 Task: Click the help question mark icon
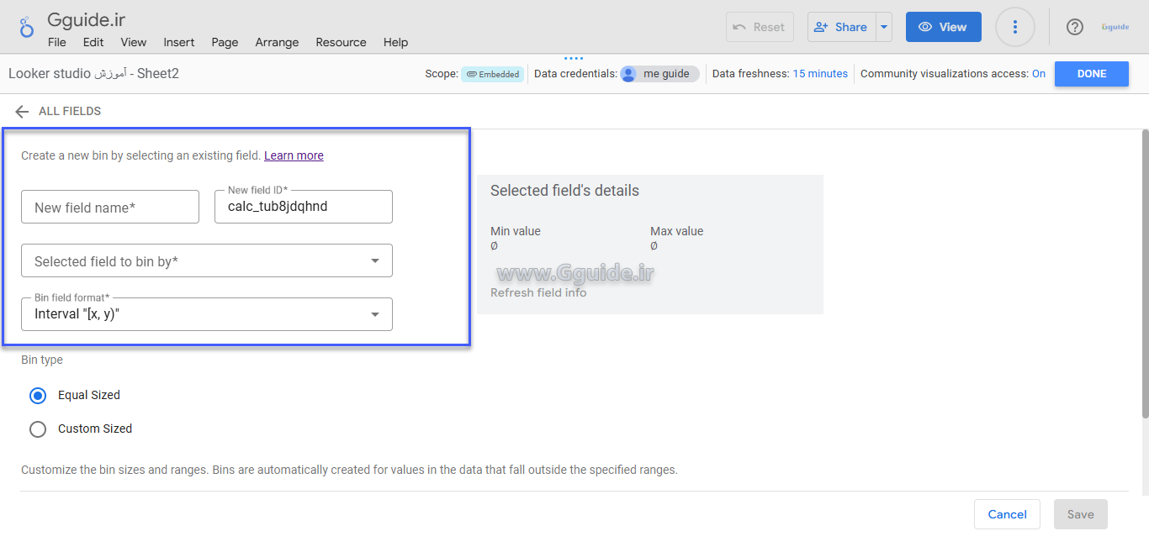(x=1074, y=27)
